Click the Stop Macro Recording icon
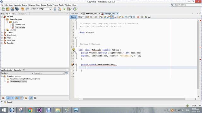 [142, 17]
